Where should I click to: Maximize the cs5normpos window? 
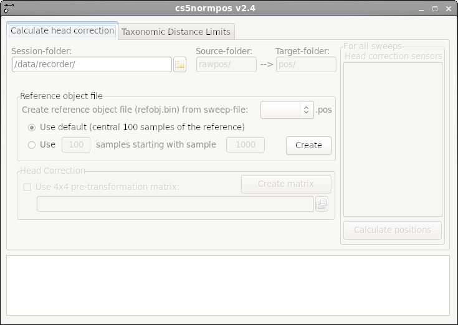435,9
